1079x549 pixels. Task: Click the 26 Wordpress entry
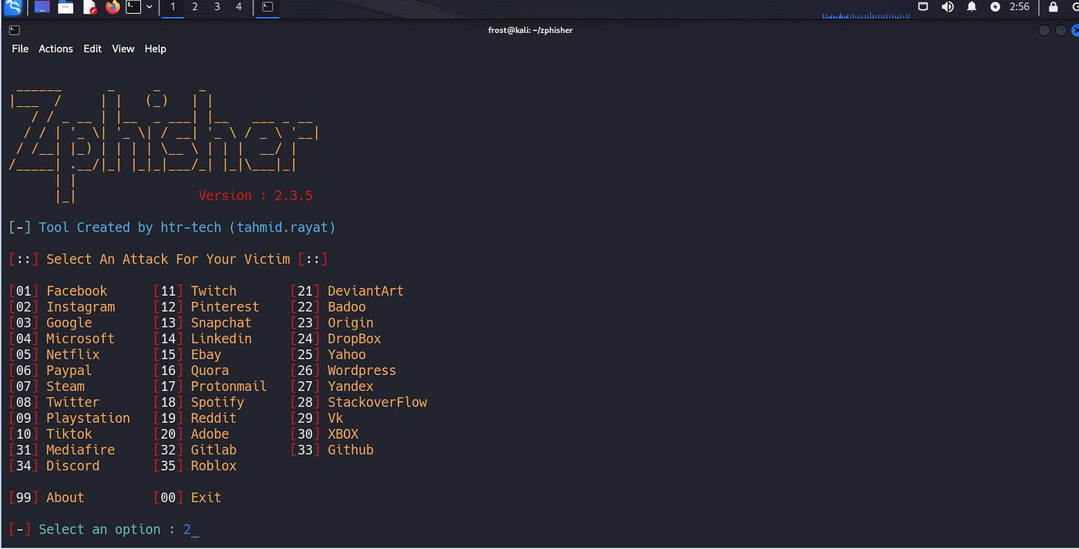343,370
